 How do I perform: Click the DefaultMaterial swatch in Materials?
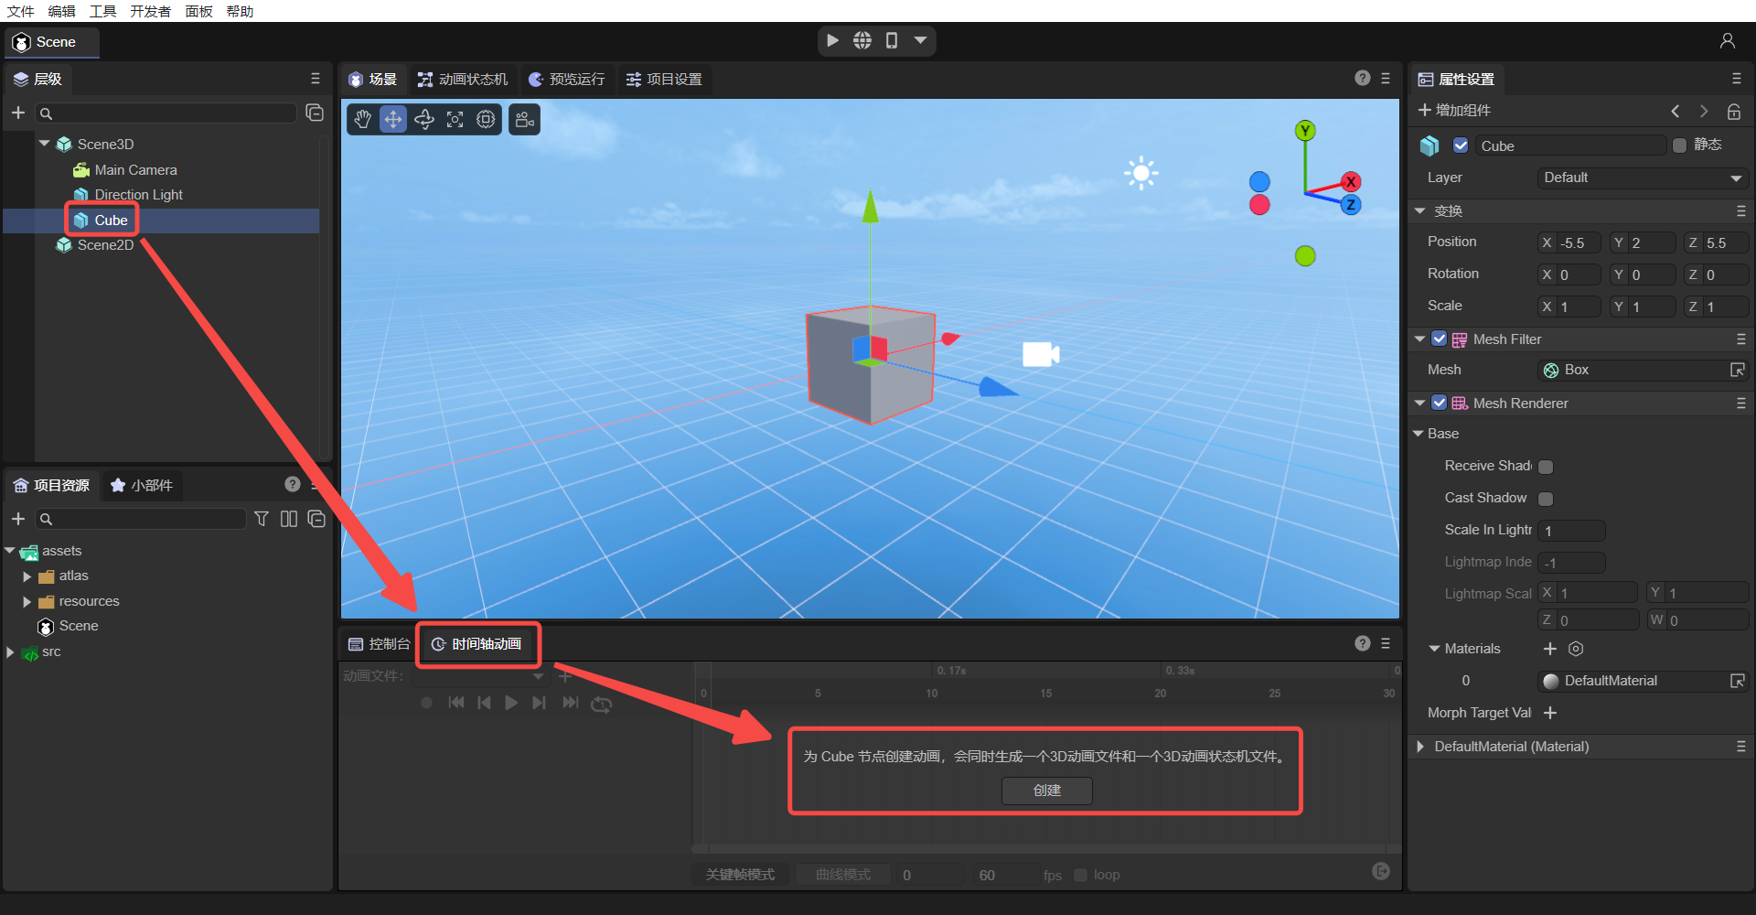click(x=1551, y=681)
